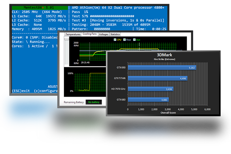231x154 pixels.
Task: Click the Memory 4095M line
Action: [39, 29]
